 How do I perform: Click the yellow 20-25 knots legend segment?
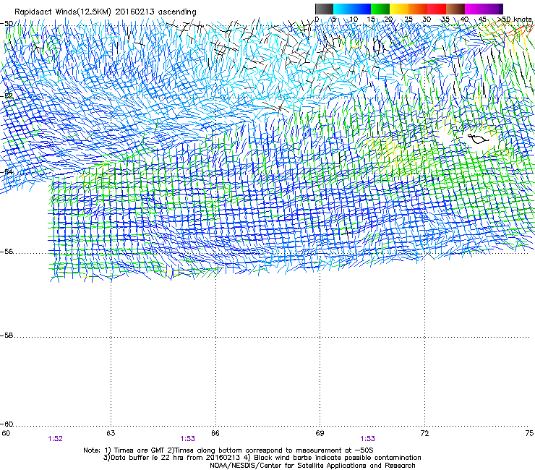coord(399,9)
